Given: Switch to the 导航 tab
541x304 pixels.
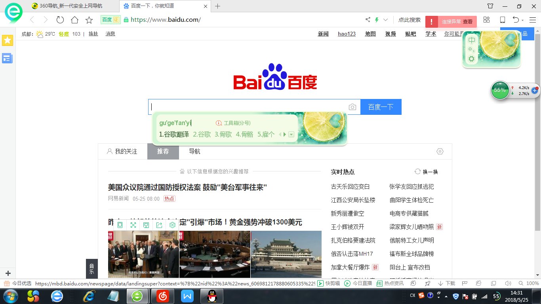Looking at the screenshot, I should [x=194, y=152].
